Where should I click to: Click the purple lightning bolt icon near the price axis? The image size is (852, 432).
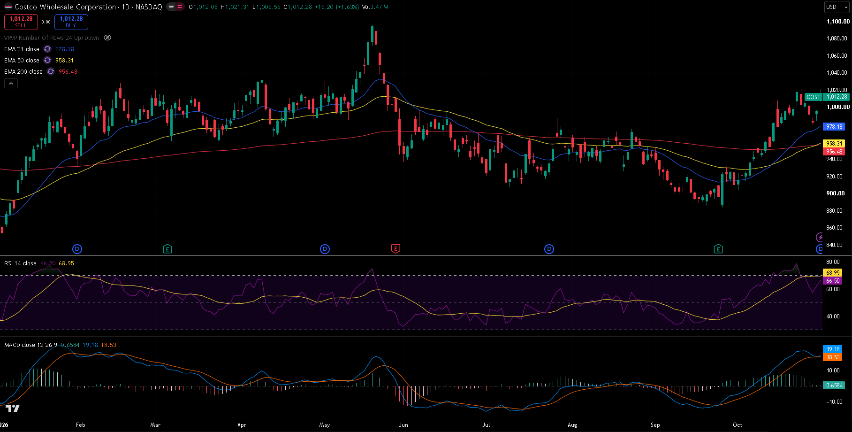(820, 237)
